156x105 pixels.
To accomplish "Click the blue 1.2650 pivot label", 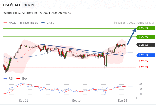I will (x=145, y=55).
